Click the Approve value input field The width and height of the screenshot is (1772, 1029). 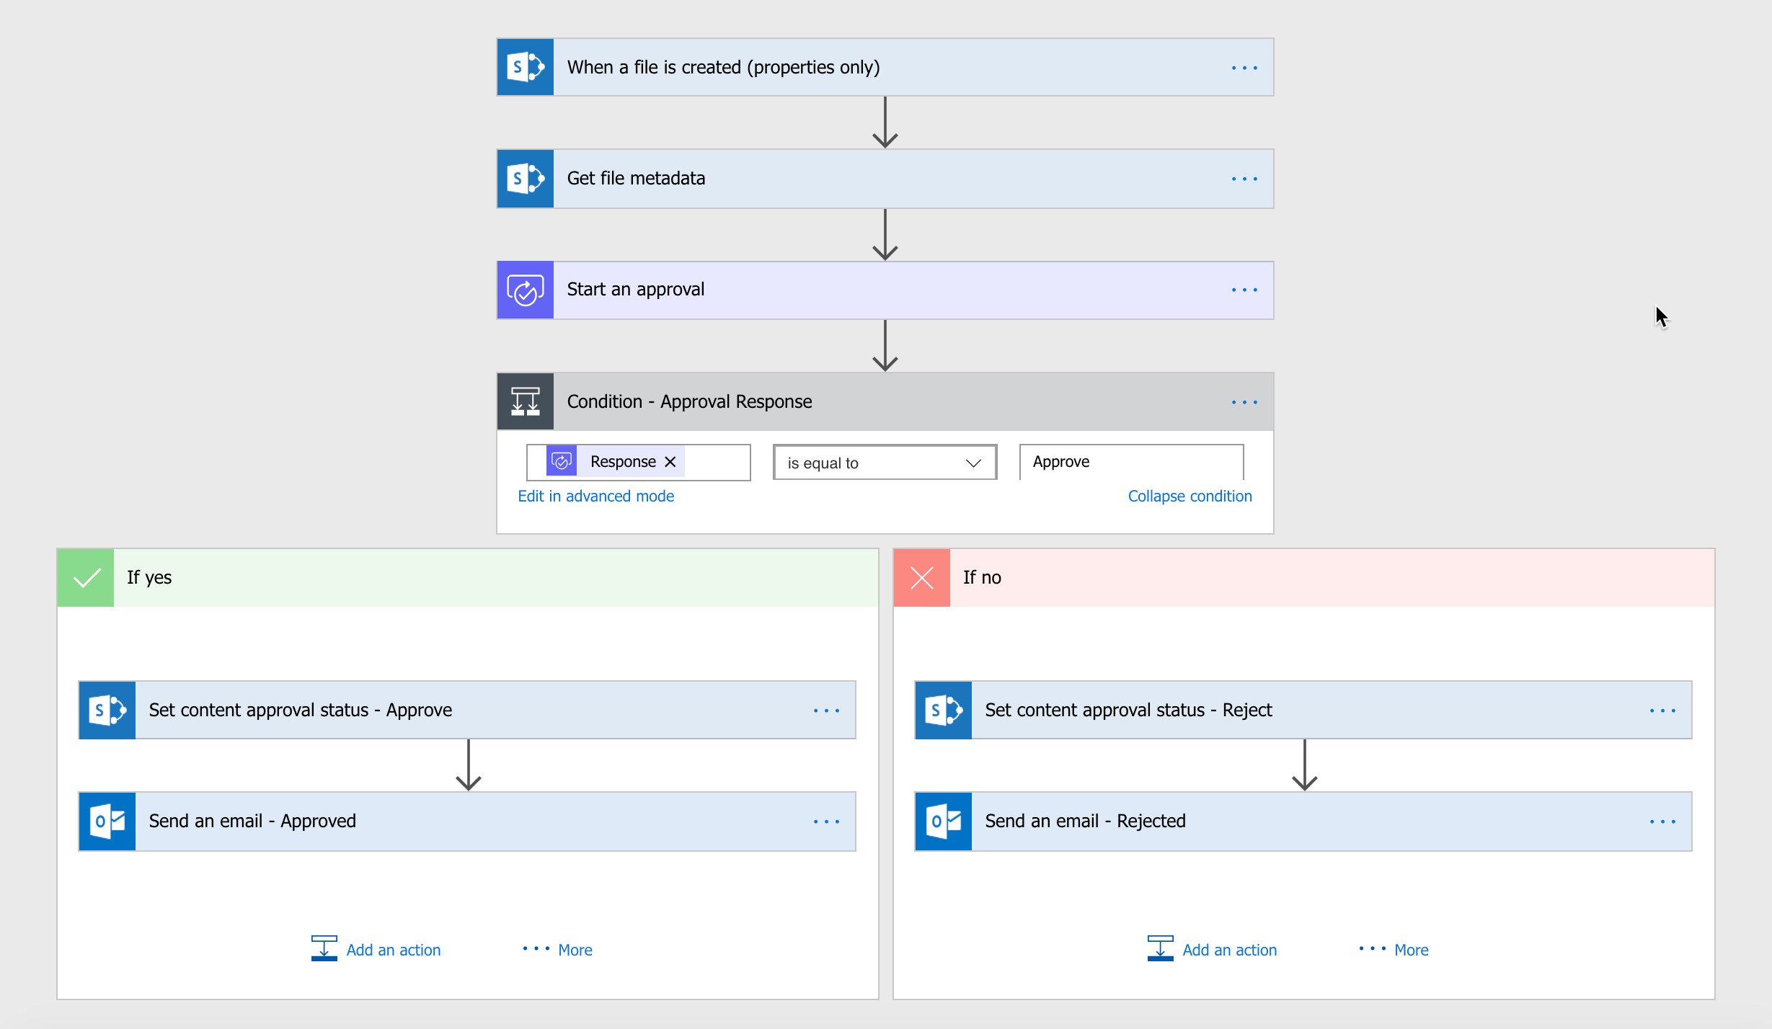pyautogui.click(x=1130, y=462)
